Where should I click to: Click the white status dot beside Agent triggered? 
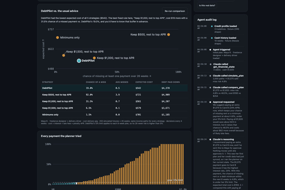click(210, 50)
